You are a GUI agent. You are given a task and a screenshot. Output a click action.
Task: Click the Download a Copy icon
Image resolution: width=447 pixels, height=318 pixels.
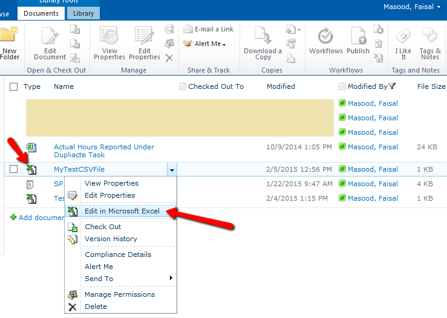[x=263, y=35]
